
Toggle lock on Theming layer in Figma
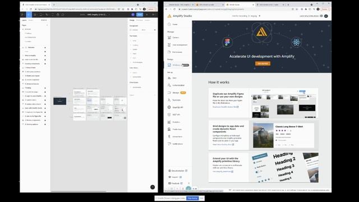[x=45, y=88]
